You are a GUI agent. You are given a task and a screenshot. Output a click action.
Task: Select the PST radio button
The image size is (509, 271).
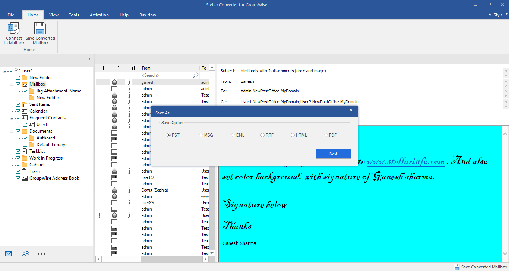pyautogui.click(x=169, y=135)
